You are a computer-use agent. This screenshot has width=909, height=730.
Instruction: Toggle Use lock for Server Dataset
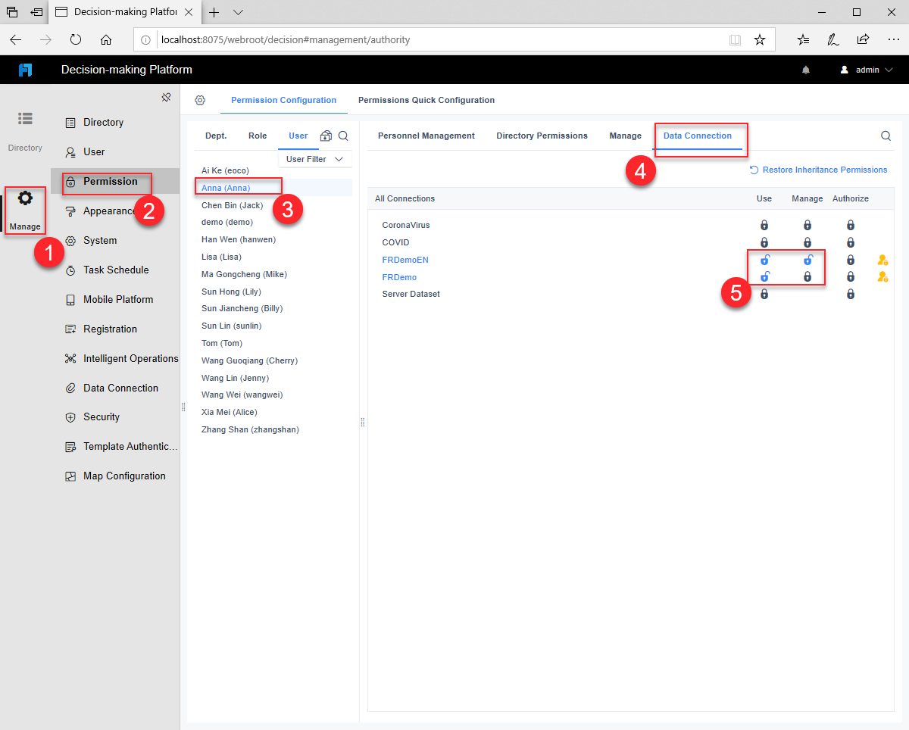[x=764, y=294]
